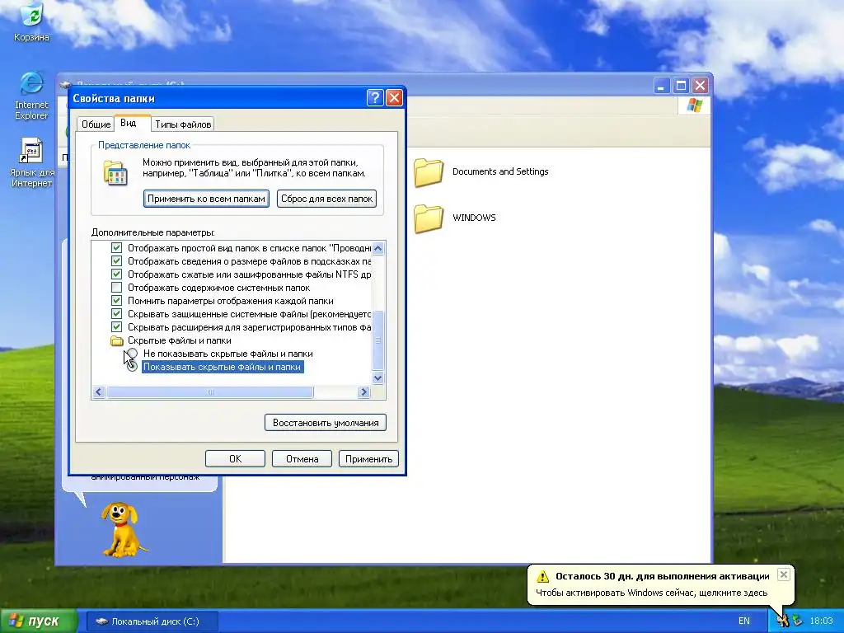Viewport: 844px width, 633px height.
Task: Click the hidden files and folders folder icon
Action: (116, 340)
